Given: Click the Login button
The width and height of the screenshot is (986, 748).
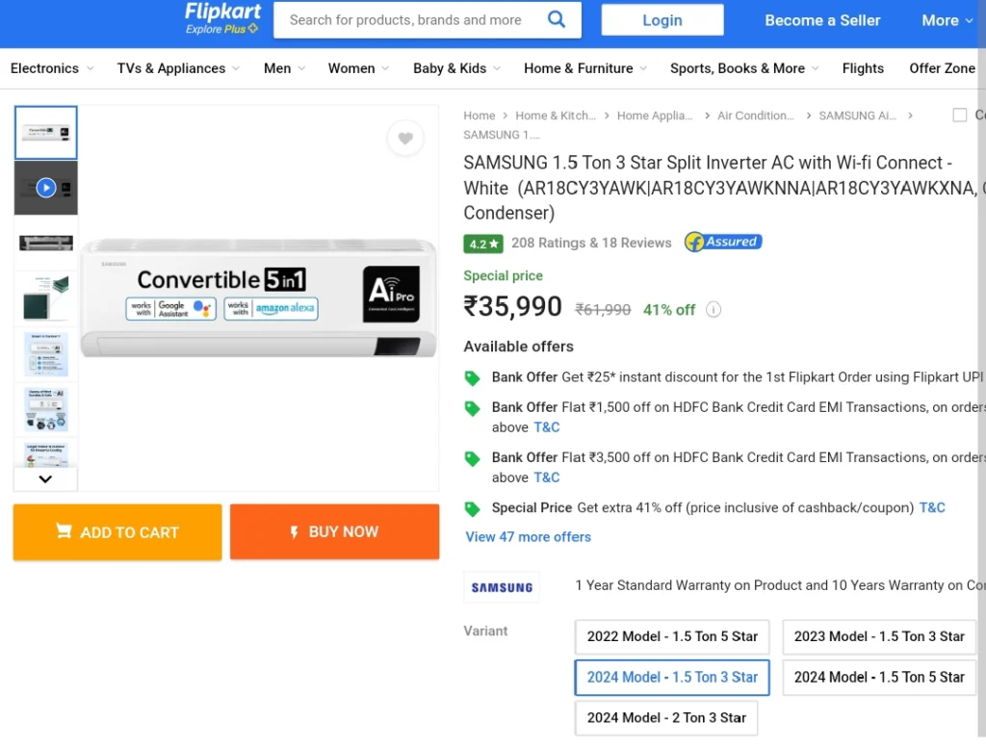Looking at the screenshot, I should point(662,20).
